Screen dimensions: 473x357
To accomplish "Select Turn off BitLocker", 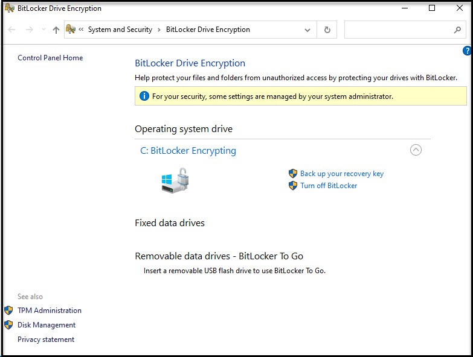I will coord(329,186).
